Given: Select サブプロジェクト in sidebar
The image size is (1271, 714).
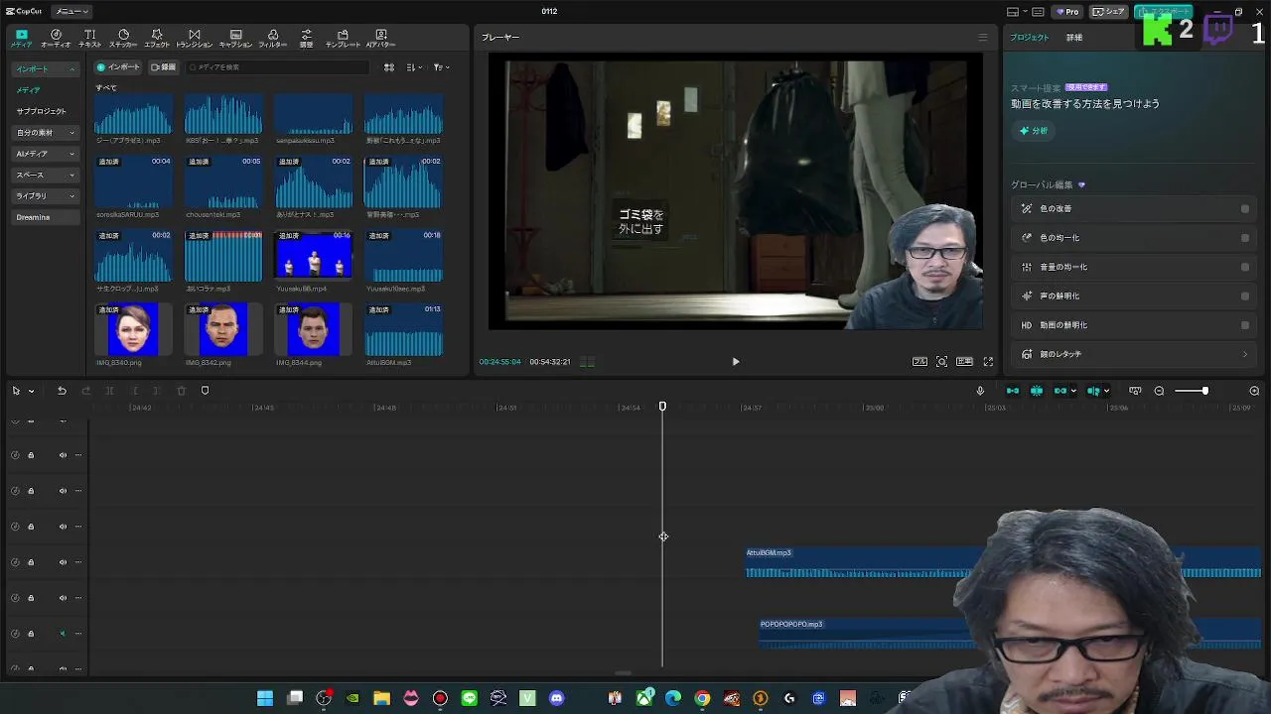Looking at the screenshot, I should 41,112.
